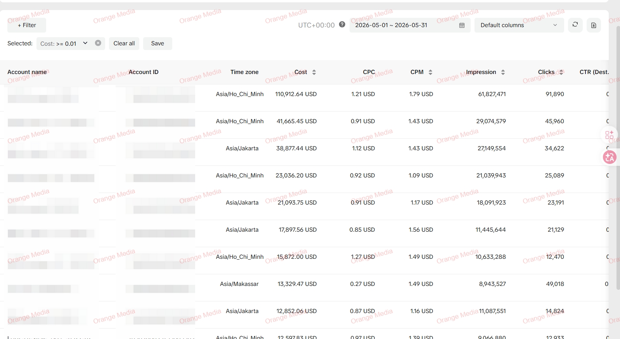Click the 21,093.75 USD cost cell
This screenshot has width=620, height=339.
(x=297, y=203)
